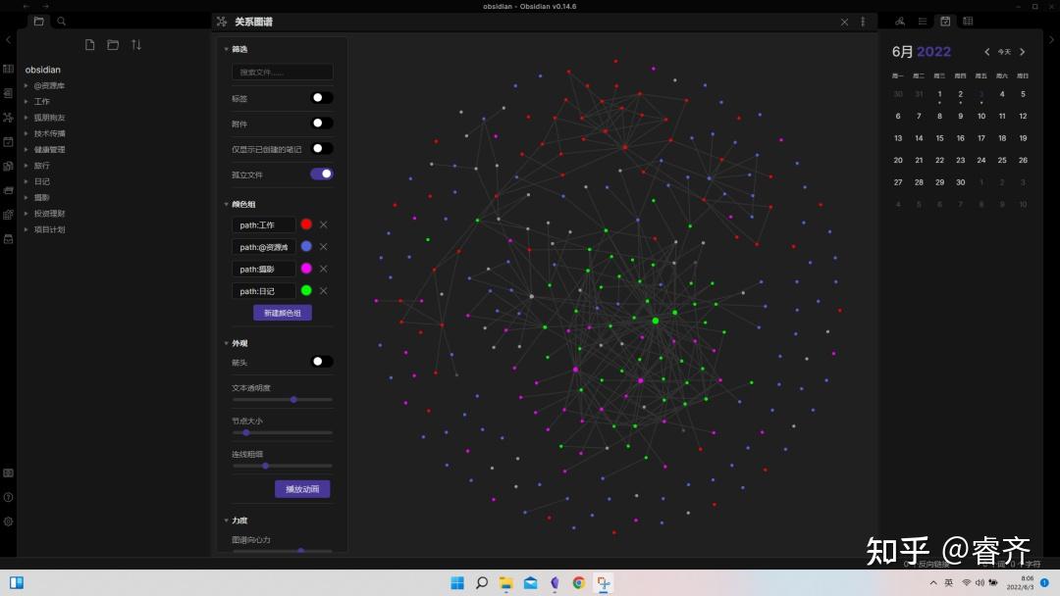Select the 关系图谱 tab header

click(255, 21)
